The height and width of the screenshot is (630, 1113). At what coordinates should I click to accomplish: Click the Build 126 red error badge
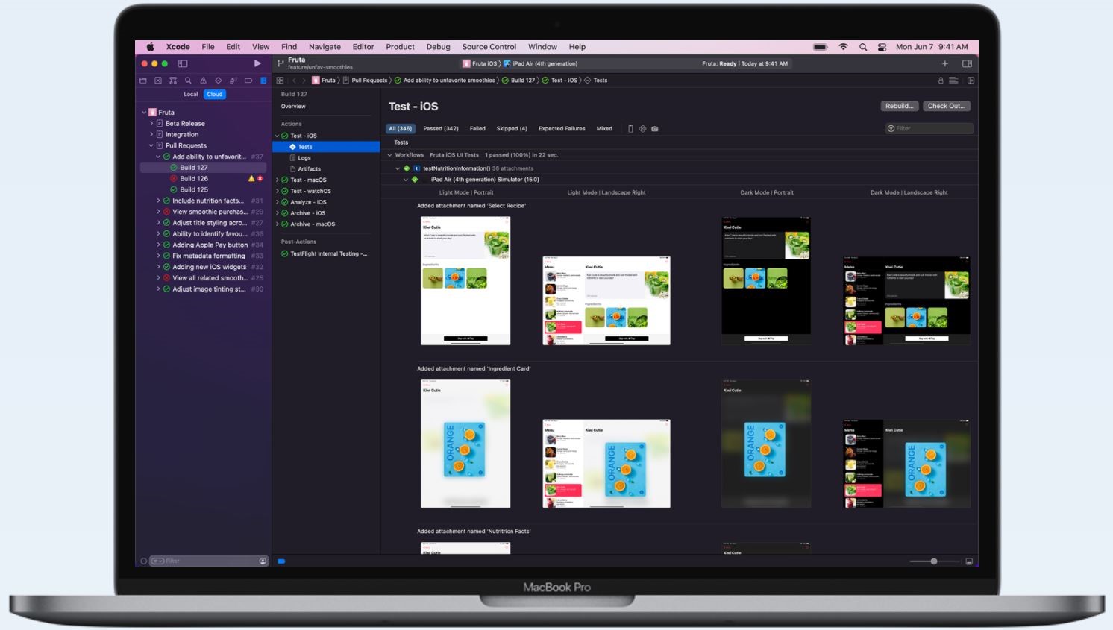(260, 178)
